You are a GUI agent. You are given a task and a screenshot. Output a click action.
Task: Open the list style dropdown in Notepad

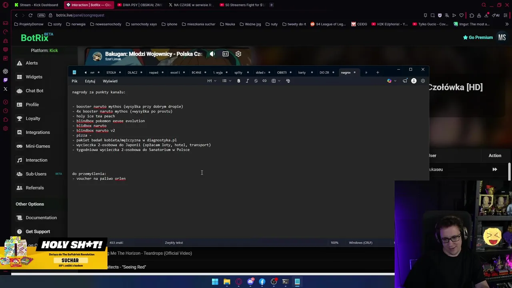(x=226, y=81)
